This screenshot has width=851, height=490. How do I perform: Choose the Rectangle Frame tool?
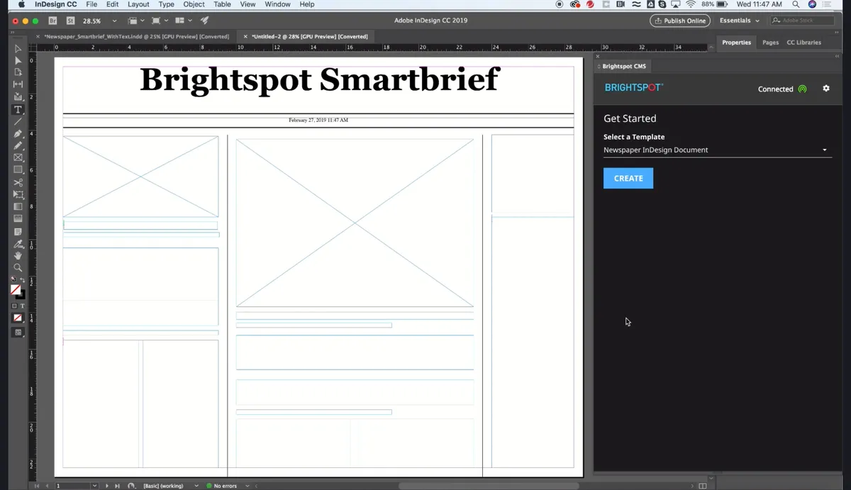tap(18, 157)
